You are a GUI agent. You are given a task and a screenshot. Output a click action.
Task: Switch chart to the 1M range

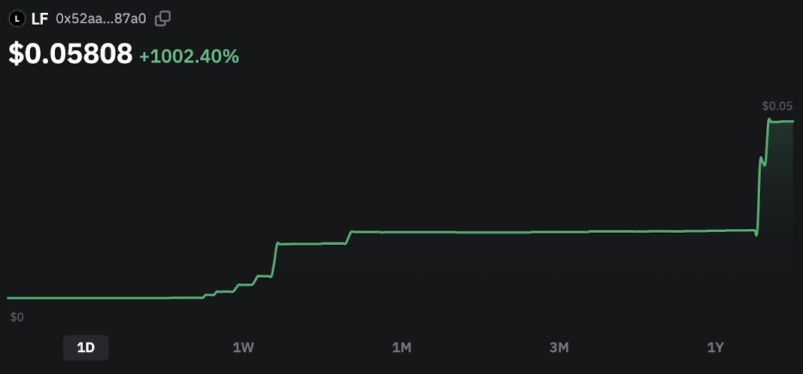[401, 348]
